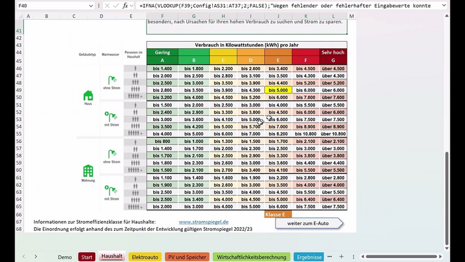
Task: Select the class A header cell
Action: point(162,60)
